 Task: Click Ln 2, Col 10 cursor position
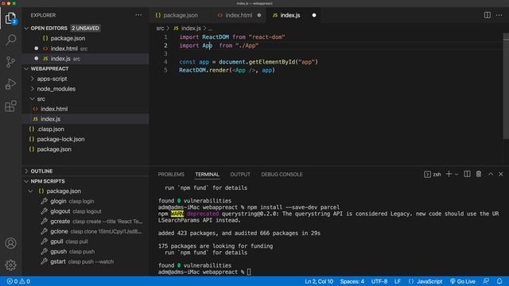tap(319, 281)
